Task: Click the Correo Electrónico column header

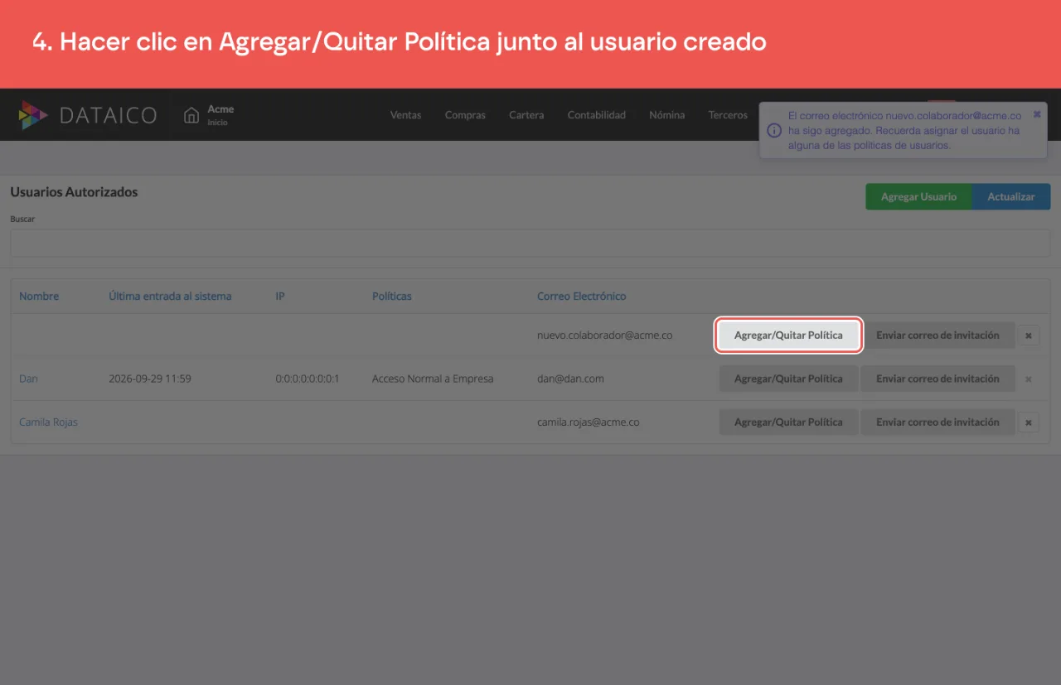Action: (x=582, y=296)
